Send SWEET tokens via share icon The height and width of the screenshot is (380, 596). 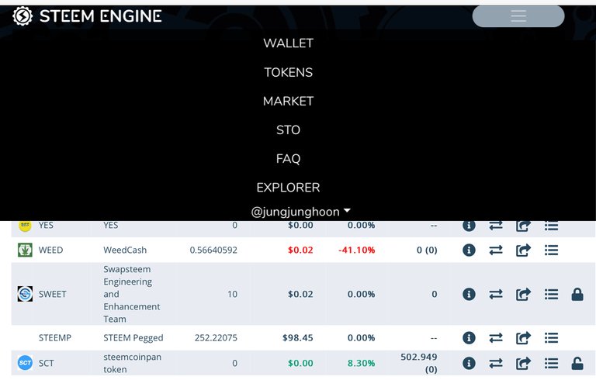click(523, 294)
